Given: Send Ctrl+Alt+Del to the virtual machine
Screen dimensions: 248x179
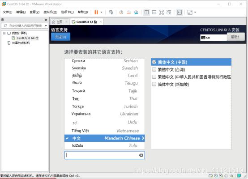Looking at the screenshot, I should point(111,12).
